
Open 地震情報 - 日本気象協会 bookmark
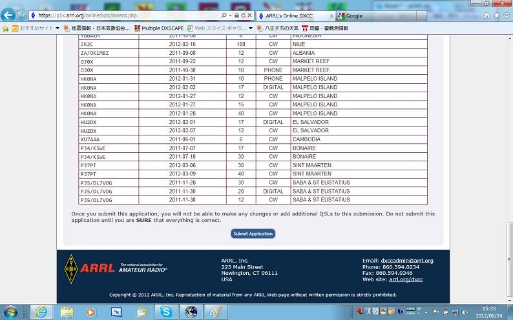[97, 28]
